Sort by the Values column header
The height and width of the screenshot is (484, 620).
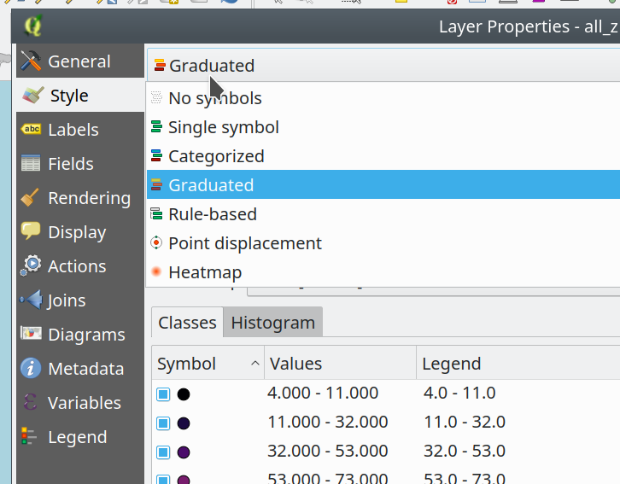tap(341, 363)
